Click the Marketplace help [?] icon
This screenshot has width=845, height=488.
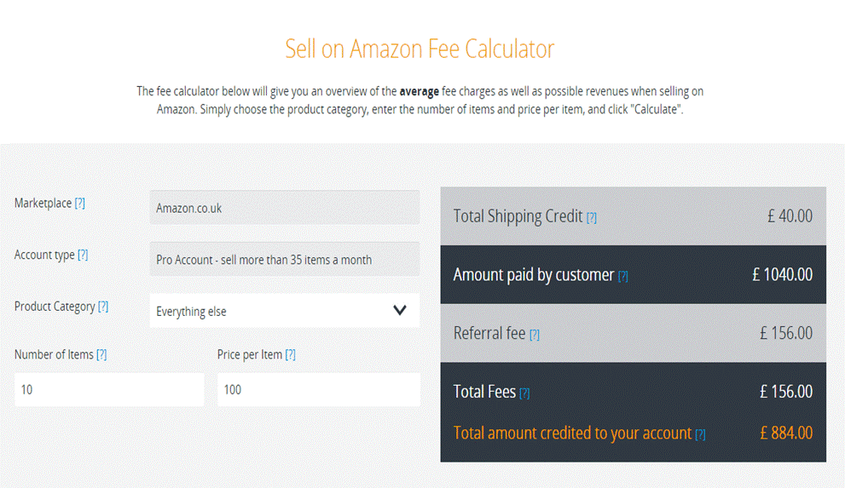[80, 204]
